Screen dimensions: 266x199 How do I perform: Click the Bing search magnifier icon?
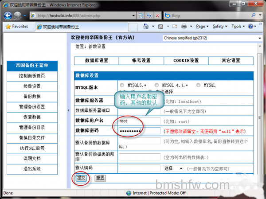(254, 15)
